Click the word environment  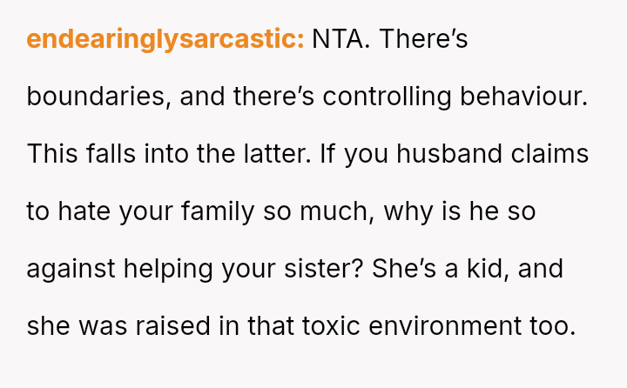445,325
